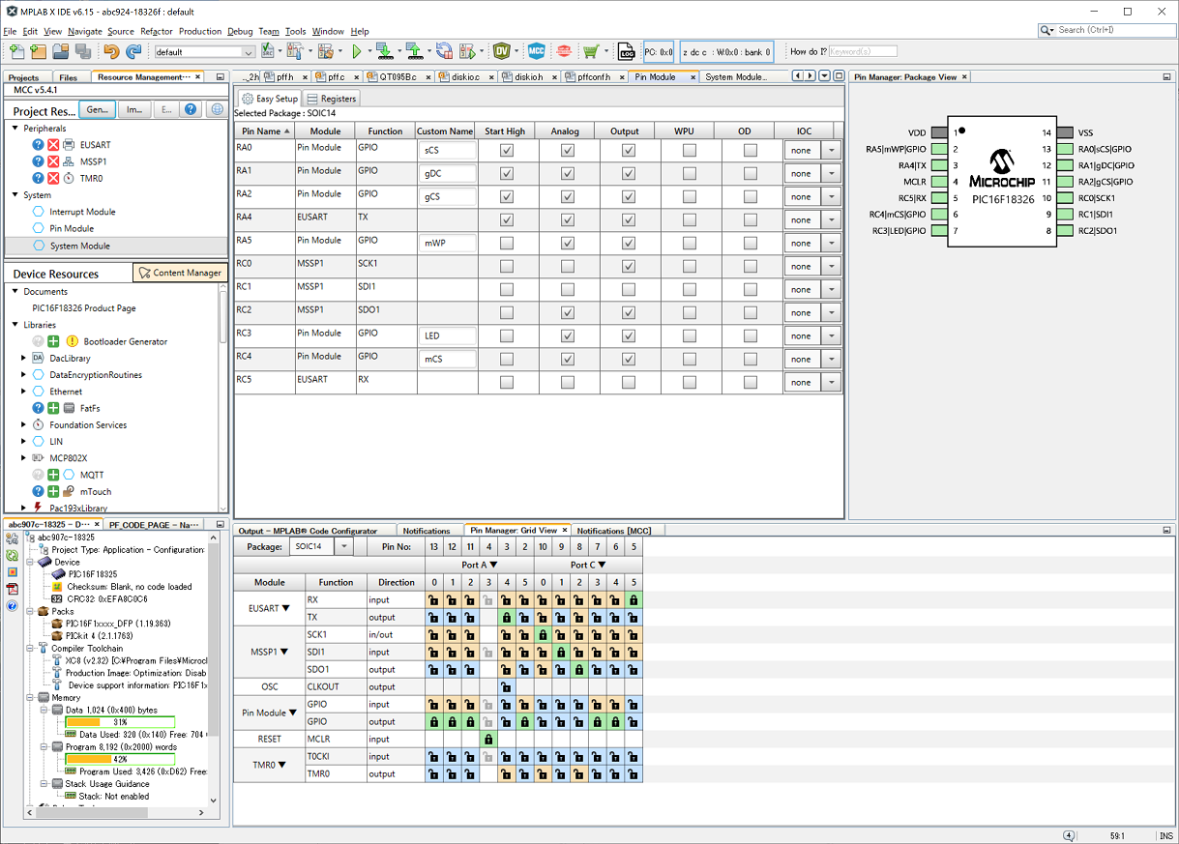Open the Package SOIC14 dropdown in Grid View
The image size is (1179, 844).
[x=342, y=546]
